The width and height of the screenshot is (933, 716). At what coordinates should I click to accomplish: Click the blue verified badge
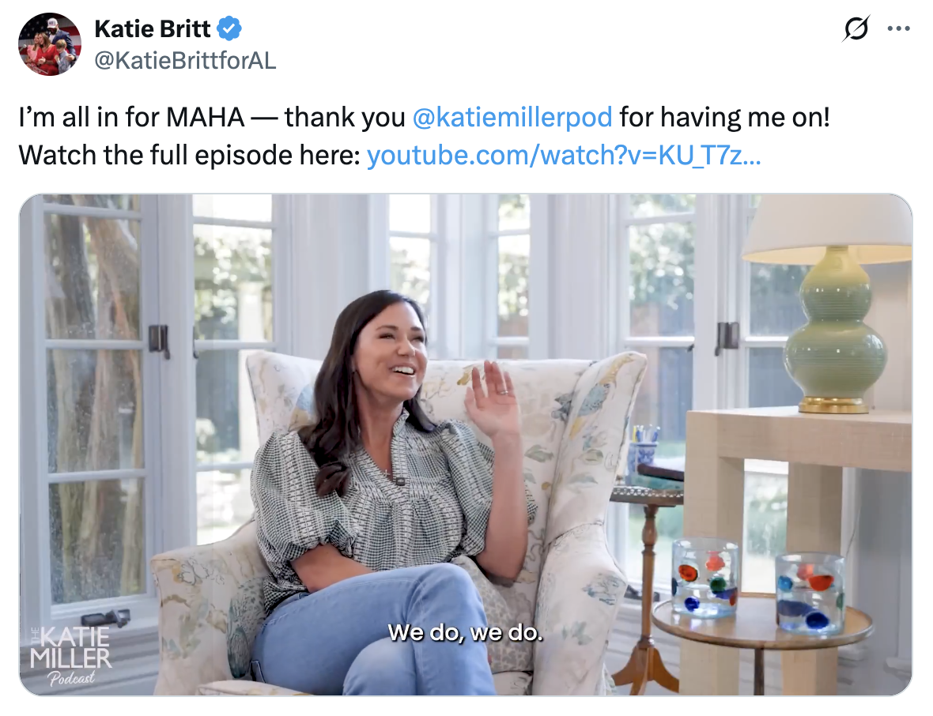pyautogui.click(x=229, y=28)
